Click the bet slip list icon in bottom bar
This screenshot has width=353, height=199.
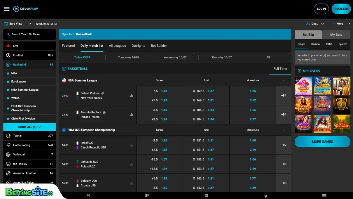point(206,195)
